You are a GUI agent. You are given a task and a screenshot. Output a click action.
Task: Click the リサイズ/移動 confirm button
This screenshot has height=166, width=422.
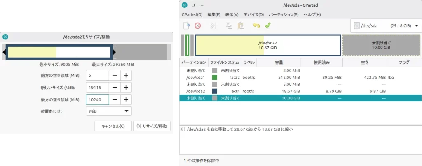point(152,126)
